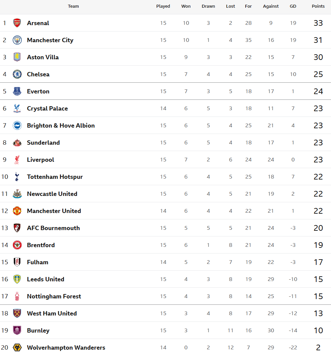This screenshot has width=331, height=354.
Task: Click the Liverpool club crest
Action: tap(17, 160)
